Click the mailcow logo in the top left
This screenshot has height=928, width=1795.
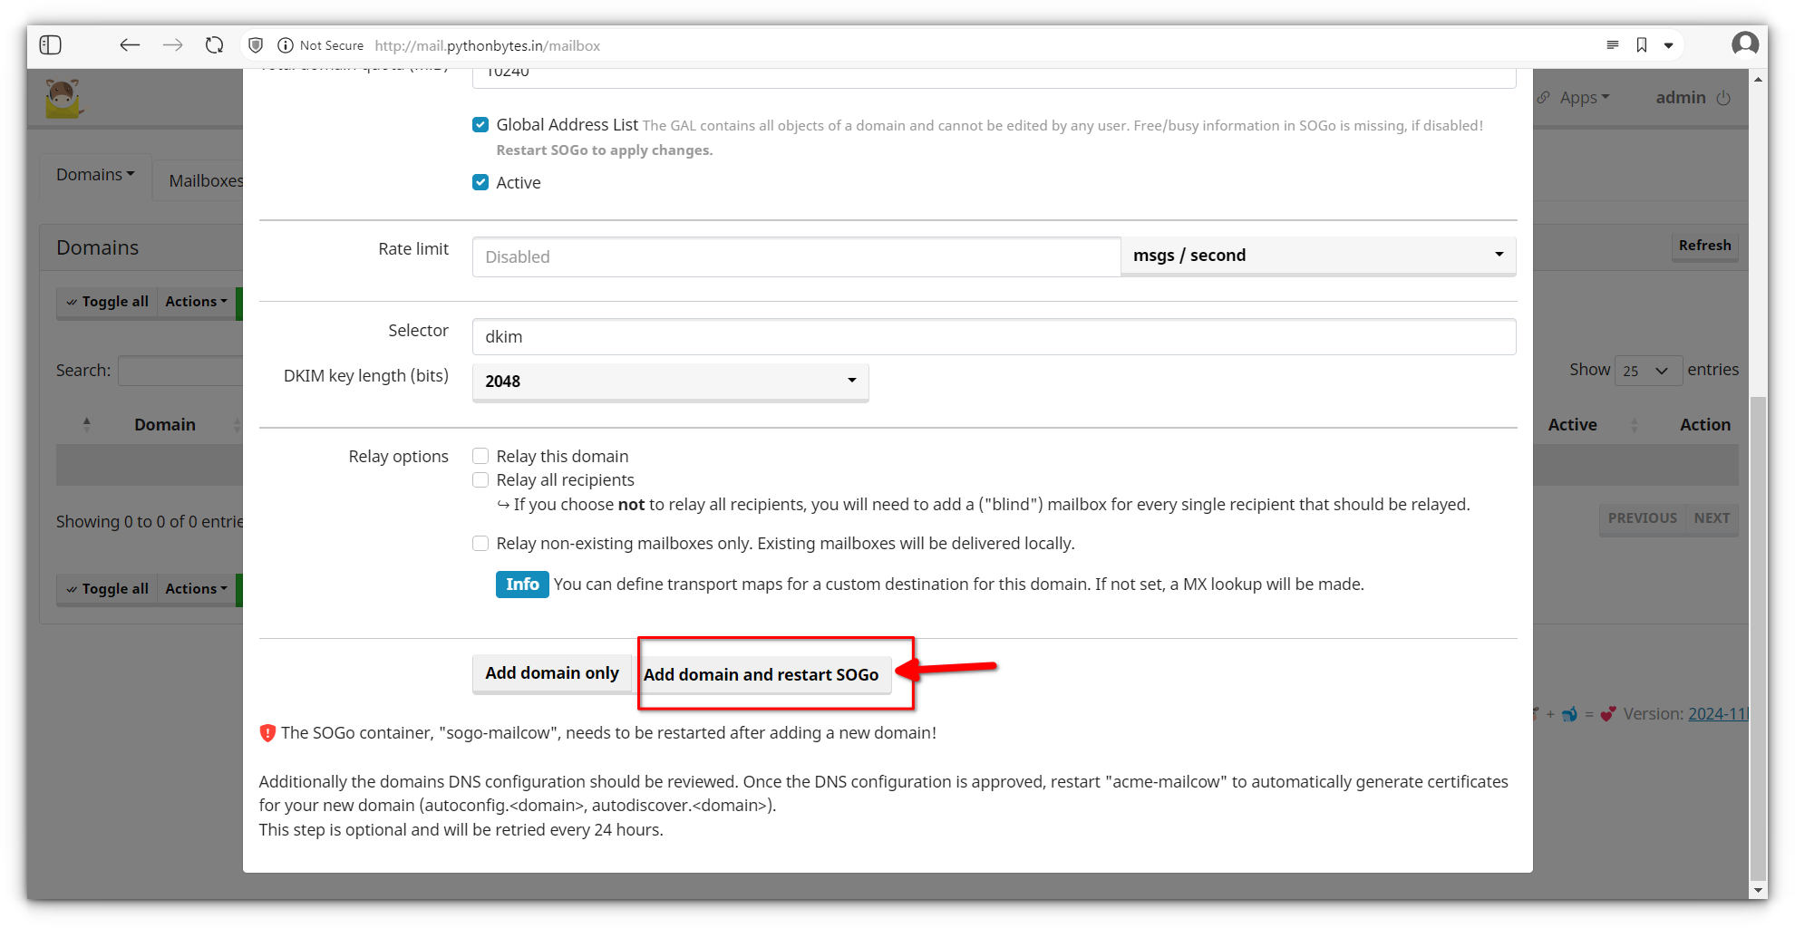pyautogui.click(x=63, y=96)
